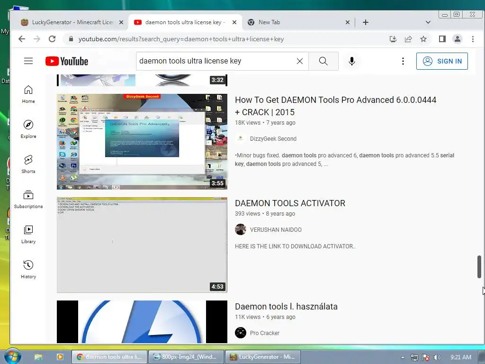Clear the search query with the X
485x364 pixels.
click(300, 61)
